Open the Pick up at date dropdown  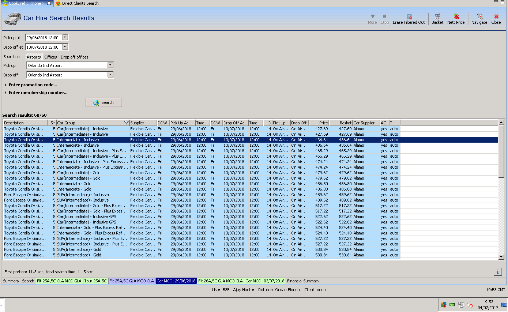(65, 37)
